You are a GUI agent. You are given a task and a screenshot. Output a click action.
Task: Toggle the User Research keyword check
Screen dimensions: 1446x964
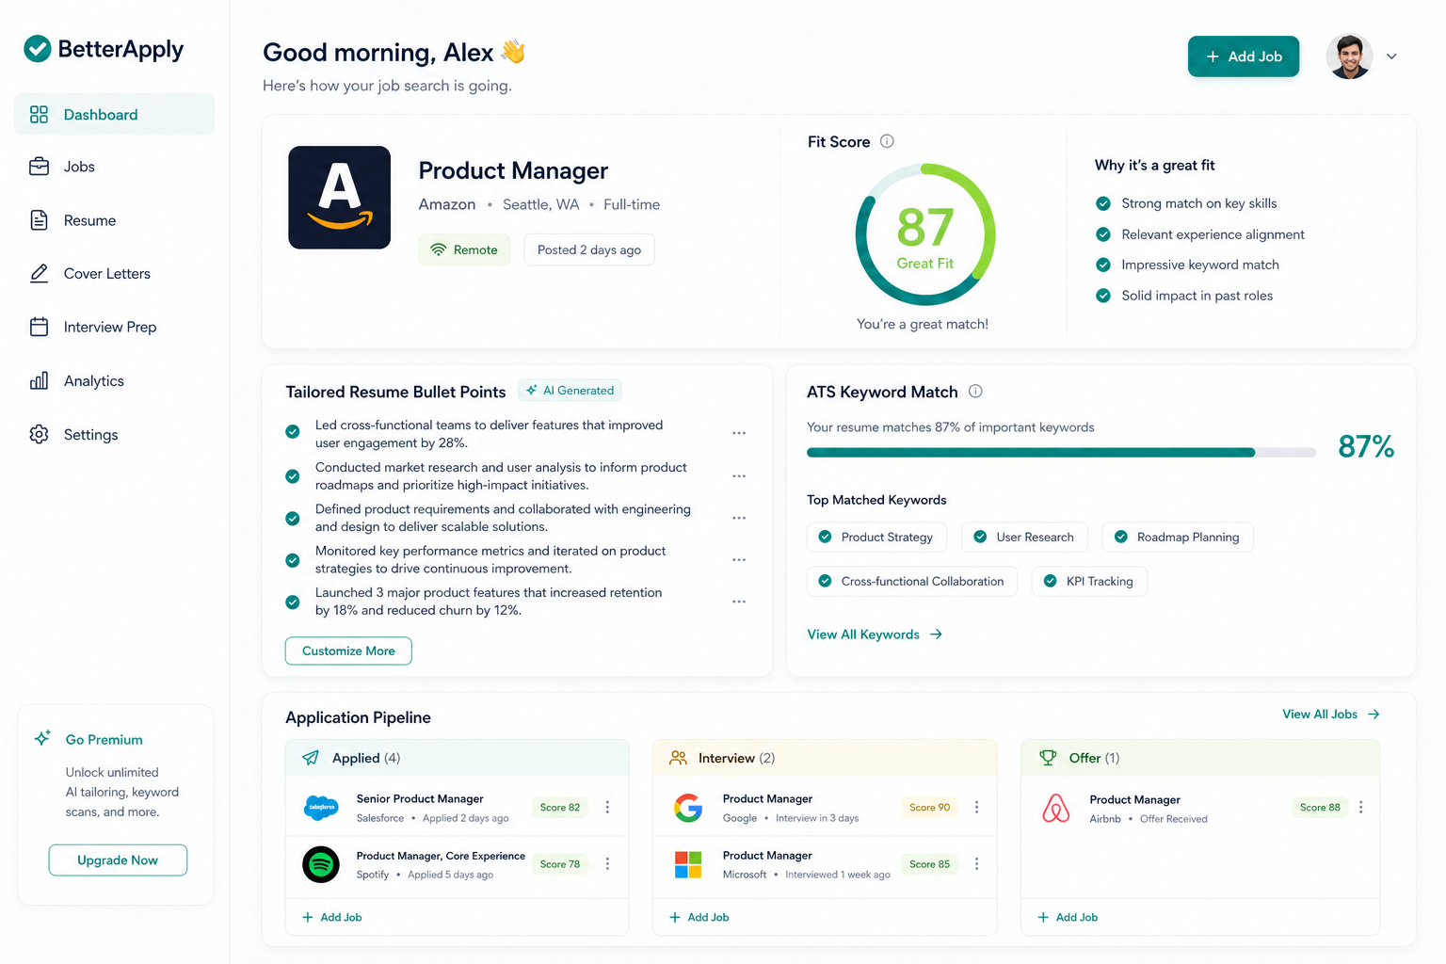(980, 537)
